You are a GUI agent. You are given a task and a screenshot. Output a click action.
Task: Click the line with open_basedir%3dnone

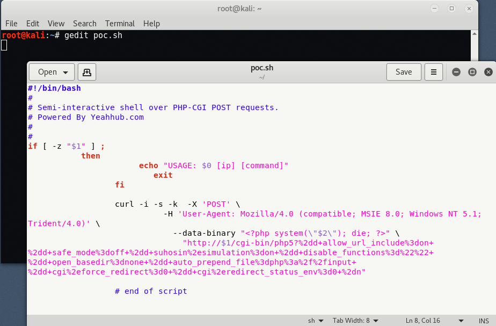pos(192,263)
